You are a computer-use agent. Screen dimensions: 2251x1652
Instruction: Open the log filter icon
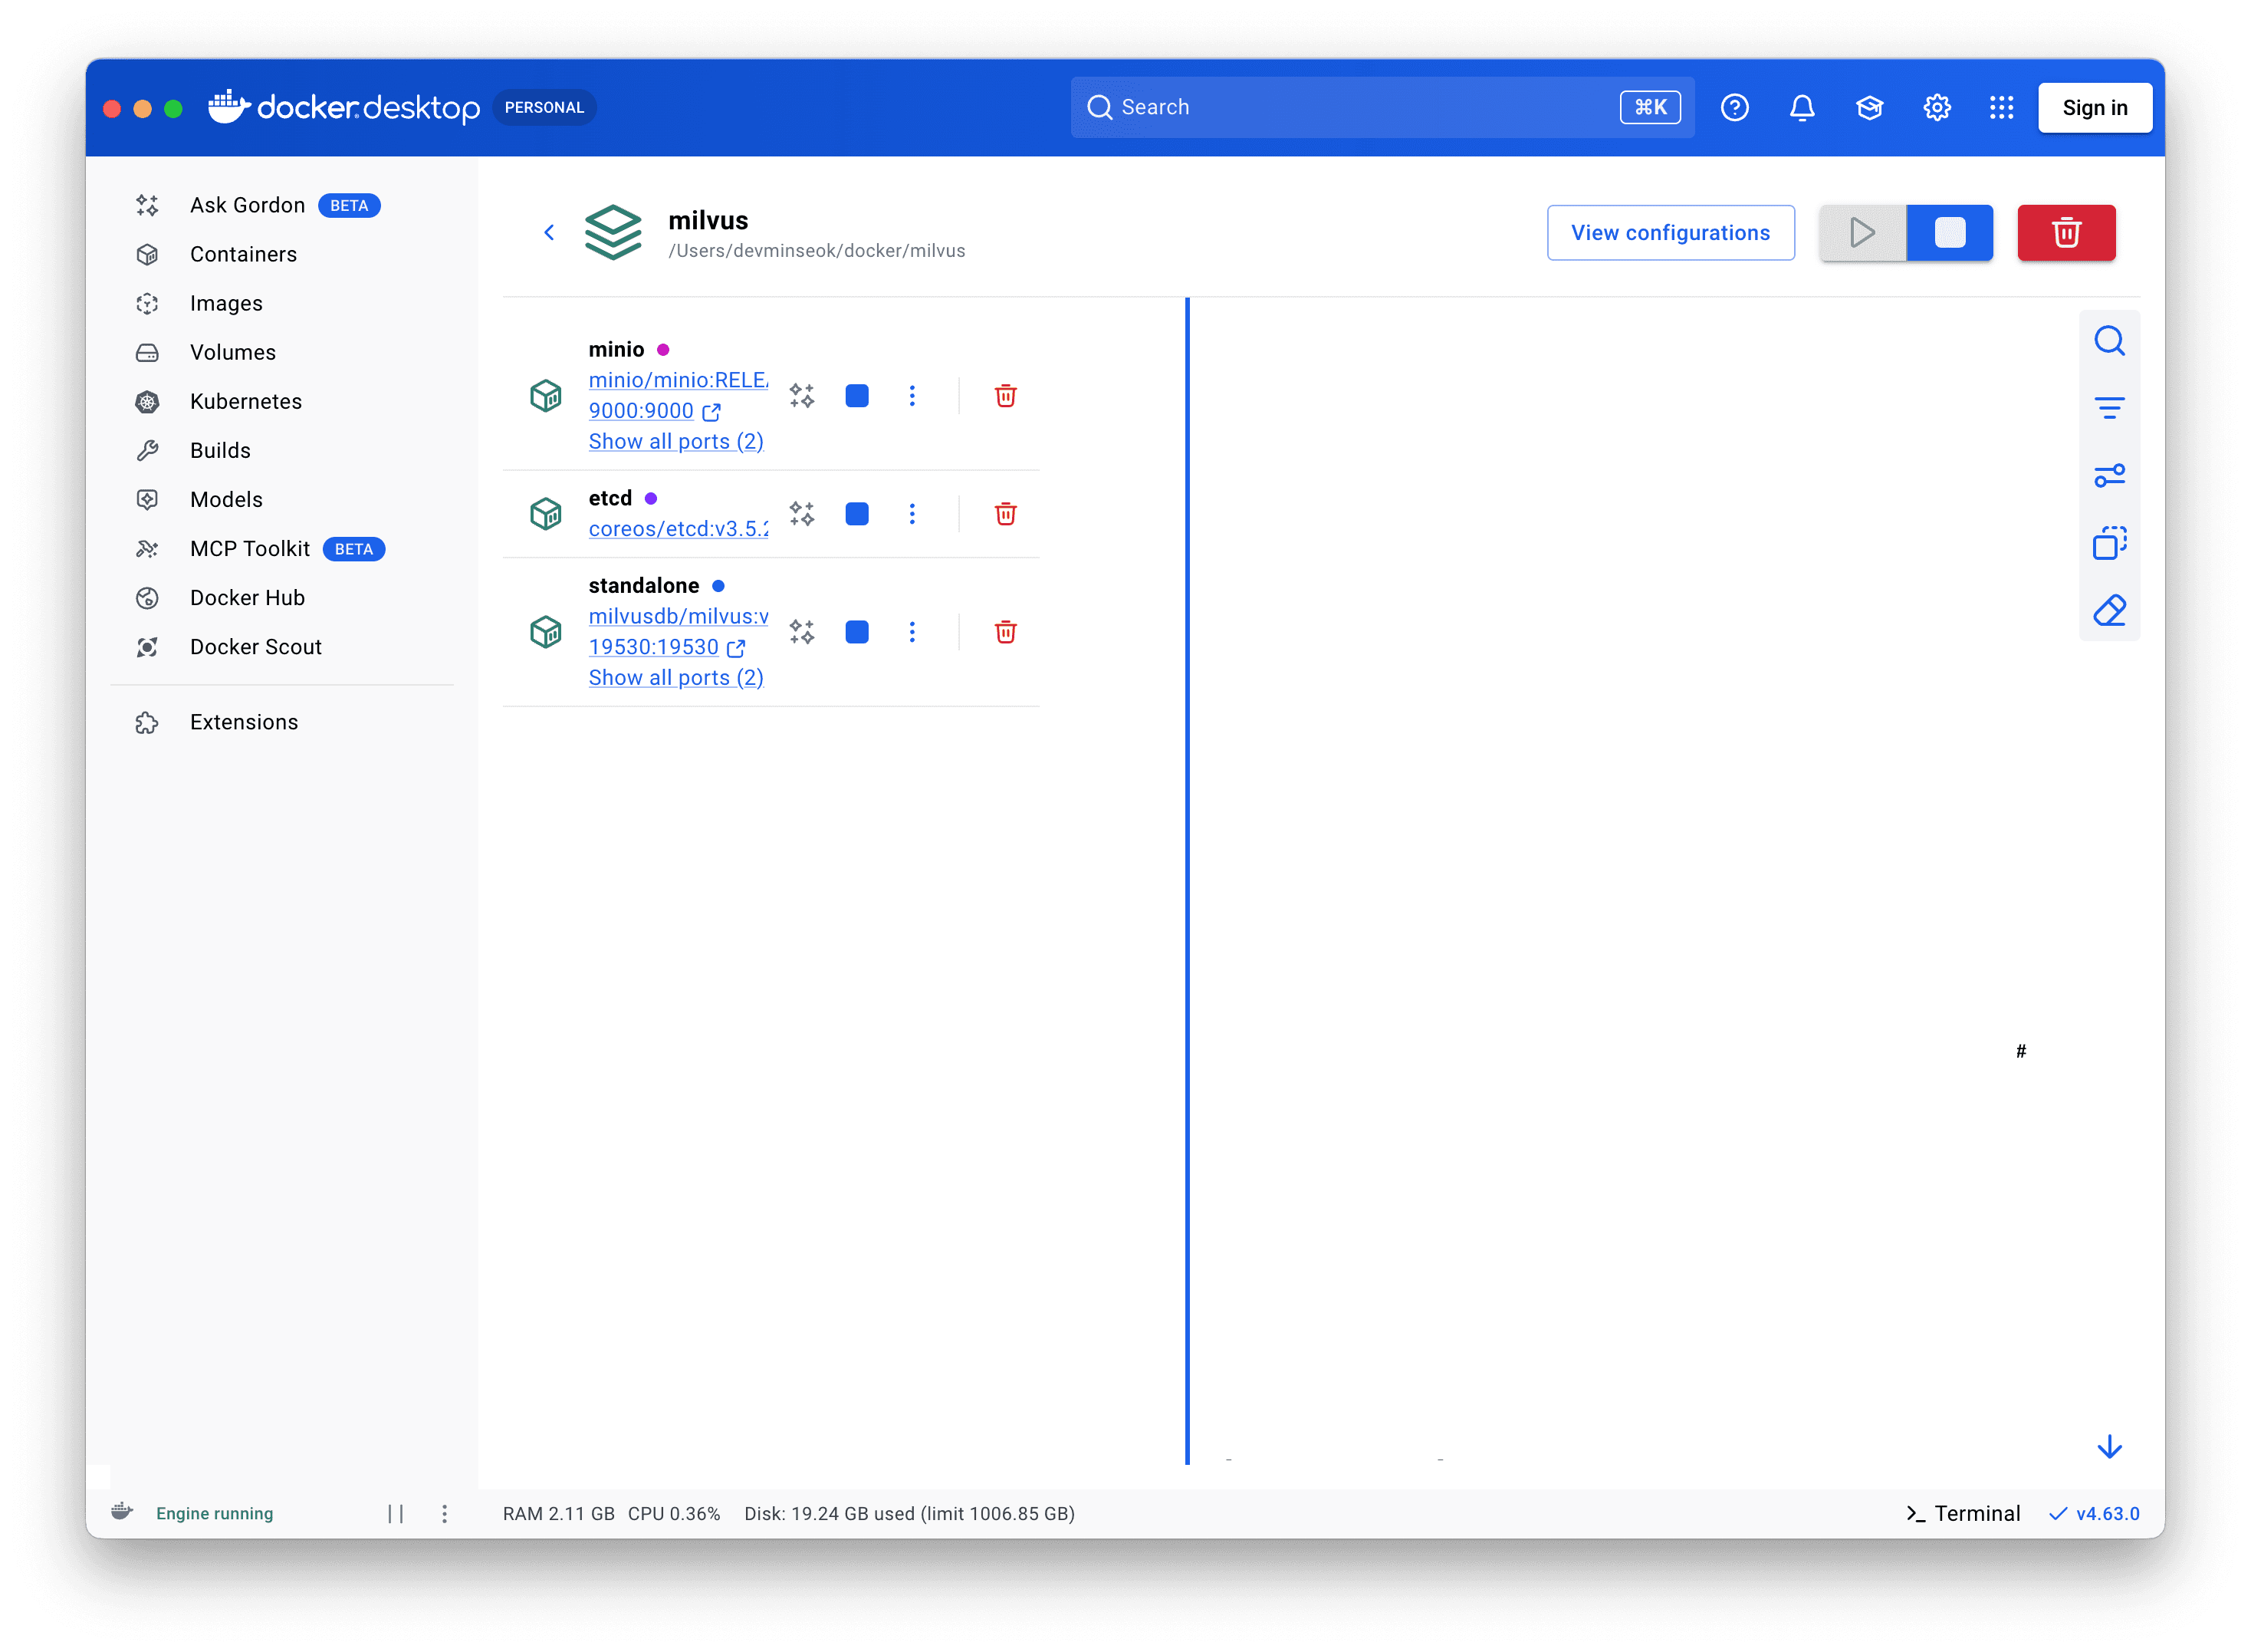point(2109,408)
